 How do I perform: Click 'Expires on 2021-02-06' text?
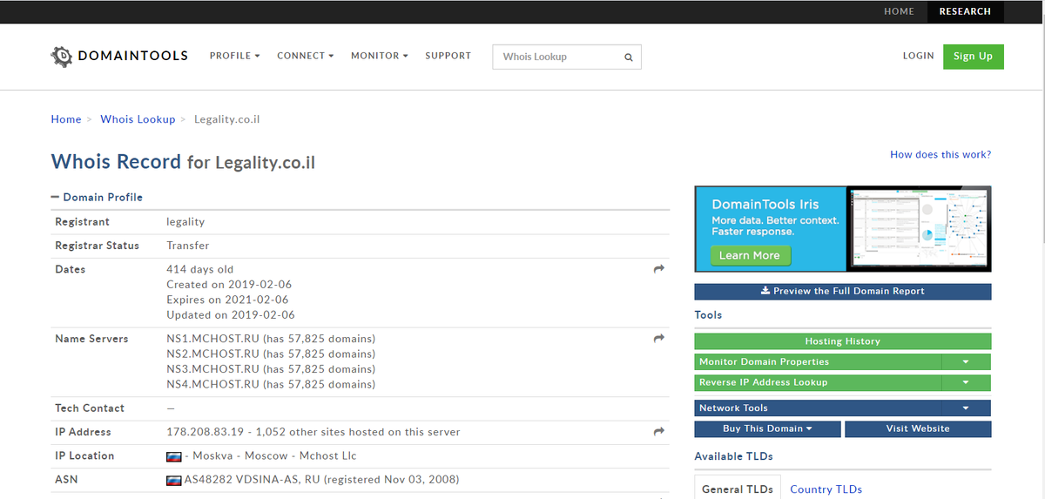pyautogui.click(x=227, y=300)
